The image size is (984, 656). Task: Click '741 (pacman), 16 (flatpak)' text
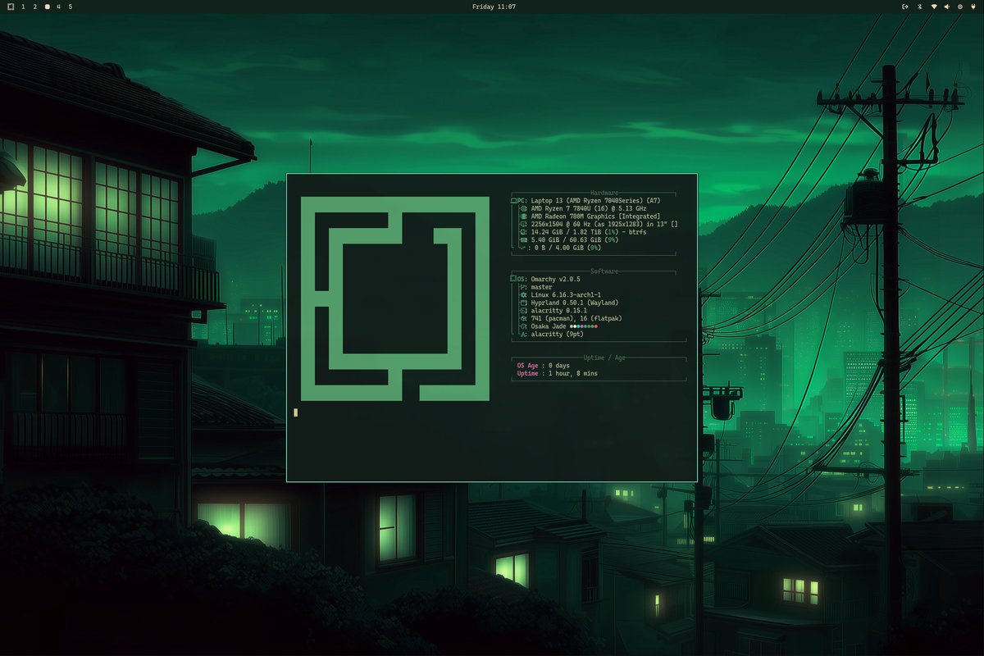coord(576,318)
